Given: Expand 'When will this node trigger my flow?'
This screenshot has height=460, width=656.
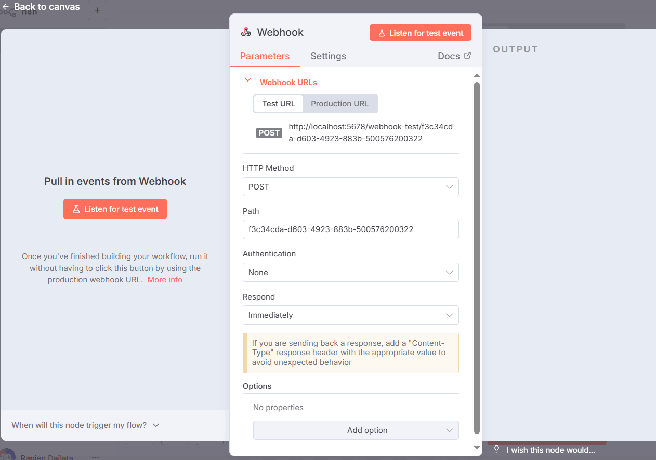Looking at the screenshot, I should 86,425.
